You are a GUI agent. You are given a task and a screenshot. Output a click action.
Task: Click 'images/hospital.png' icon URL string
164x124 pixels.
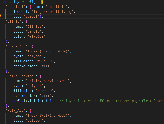click(53, 12)
